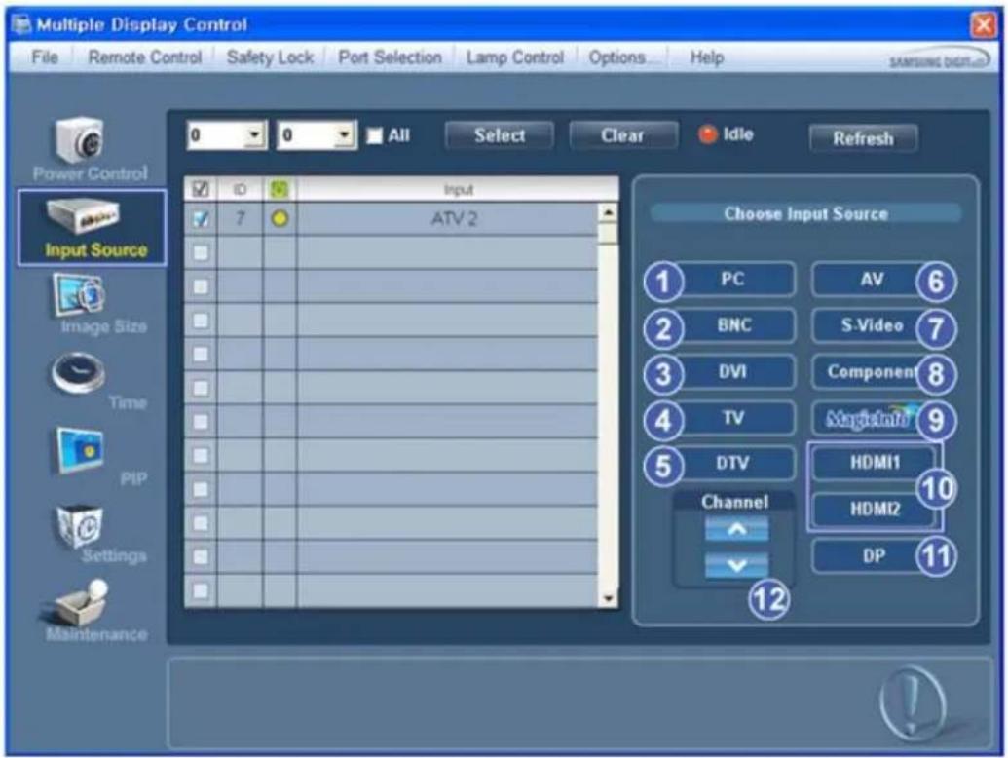Choose MagicInfo input source
The image size is (1008, 758).
[868, 419]
